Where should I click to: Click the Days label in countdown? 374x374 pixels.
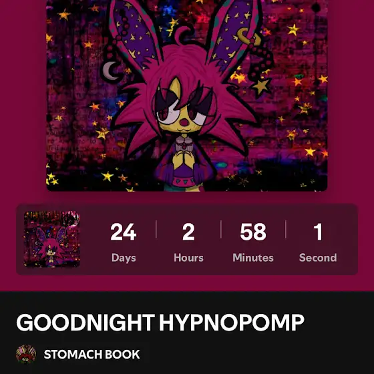coord(124,258)
